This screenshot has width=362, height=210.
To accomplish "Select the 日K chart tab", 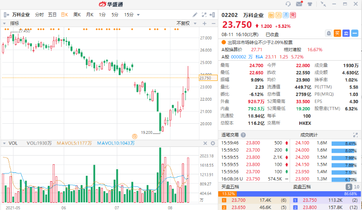I will point(64,15).
